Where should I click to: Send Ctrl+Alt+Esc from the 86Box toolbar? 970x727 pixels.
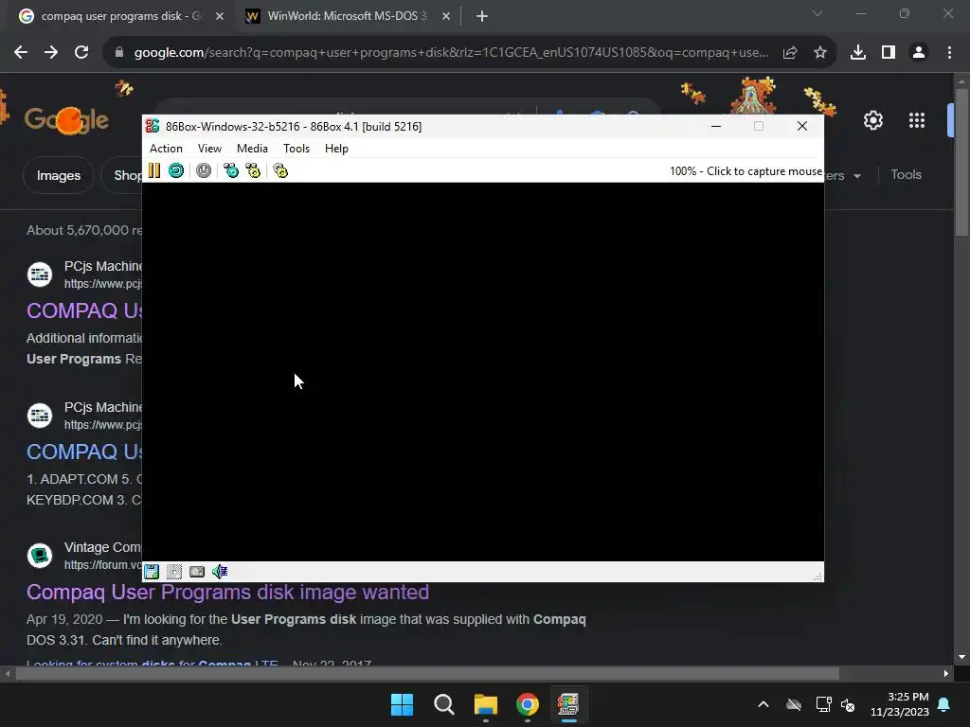254,170
